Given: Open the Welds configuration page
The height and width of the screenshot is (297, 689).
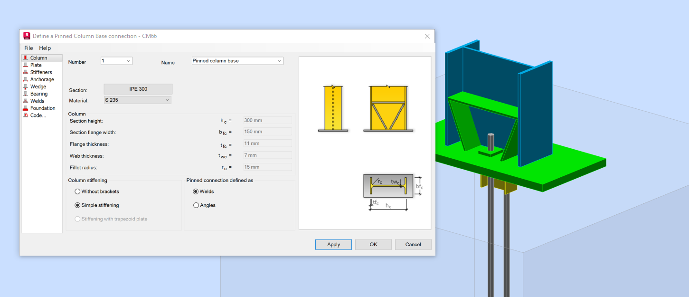Looking at the screenshot, I should pyautogui.click(x=37, y=101).
